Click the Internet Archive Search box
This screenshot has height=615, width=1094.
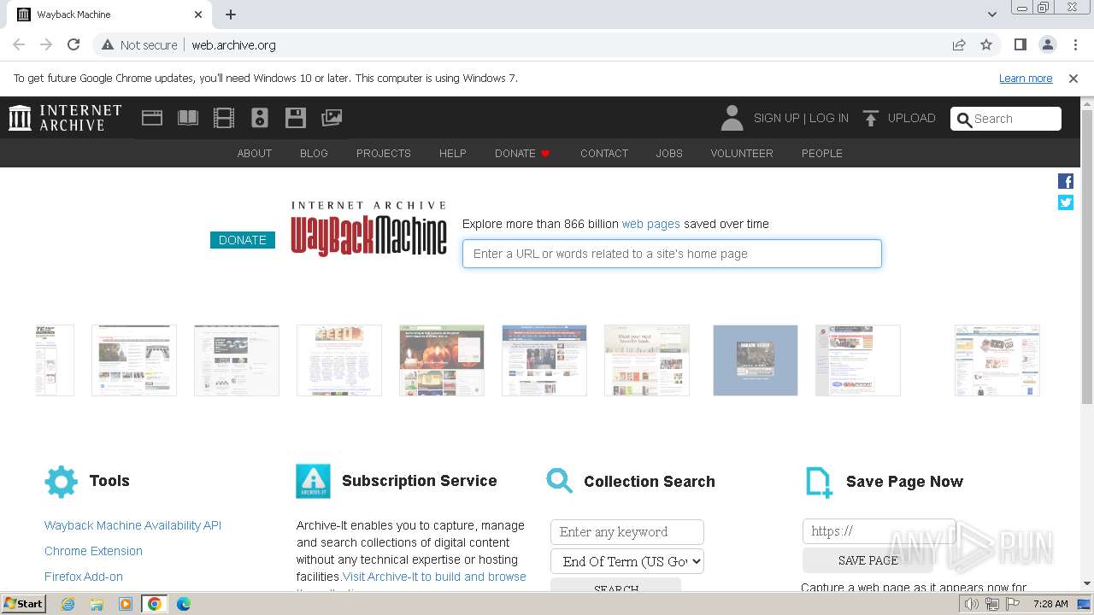pyautogui.click(x=1006, y=119)
